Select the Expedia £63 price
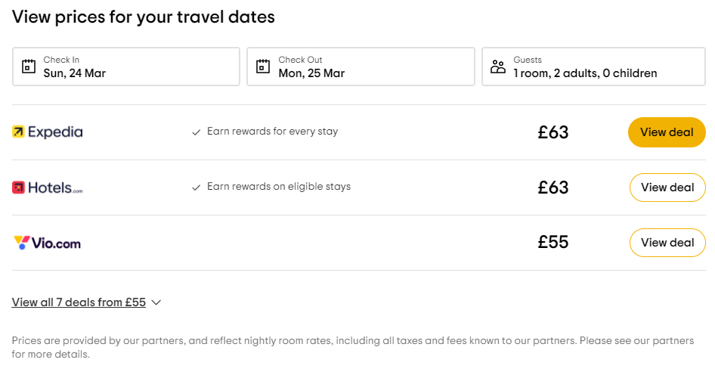The width and height of the screenshot is (715, 372). coord(553,132)
